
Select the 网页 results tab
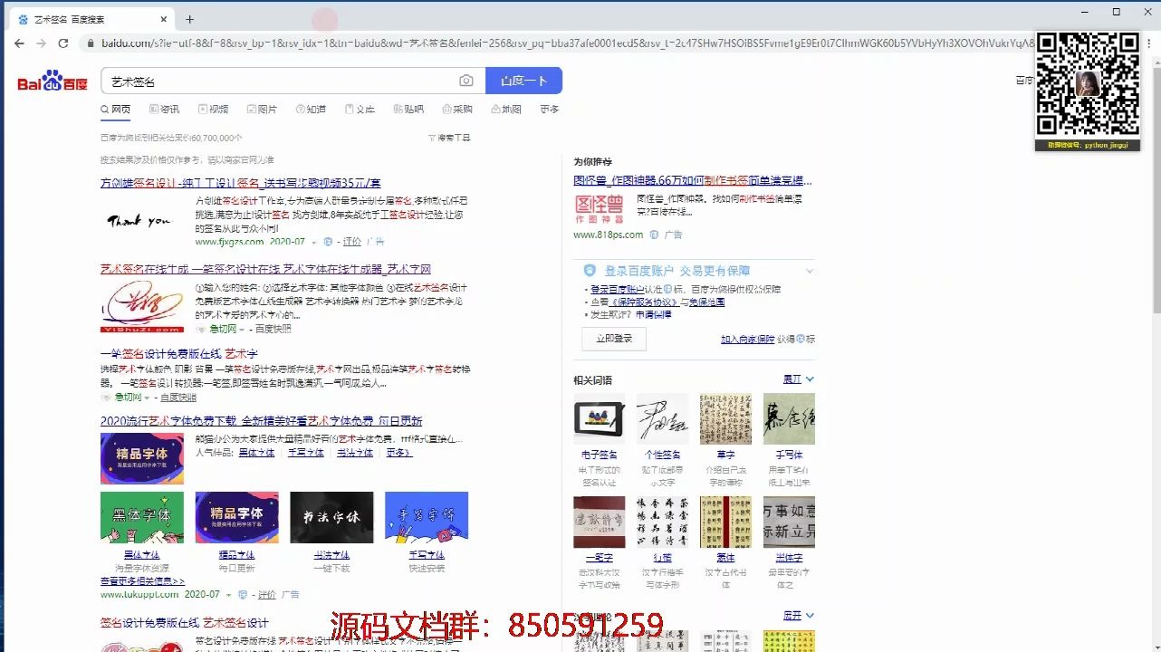[116, 110]
